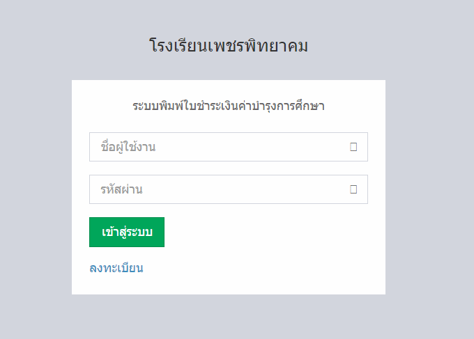Go to registration via ลงทะเบียน
The width and height of the screenshot is (474, 339).
point(116,268)
